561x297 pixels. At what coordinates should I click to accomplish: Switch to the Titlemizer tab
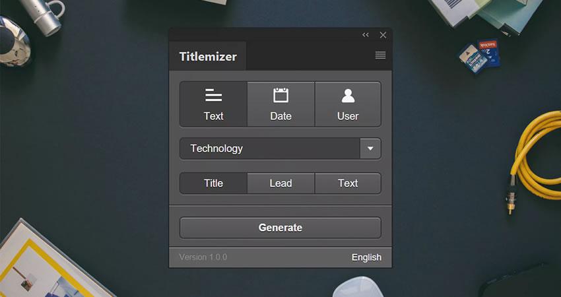pyautogui.click(x=207, y=56)
